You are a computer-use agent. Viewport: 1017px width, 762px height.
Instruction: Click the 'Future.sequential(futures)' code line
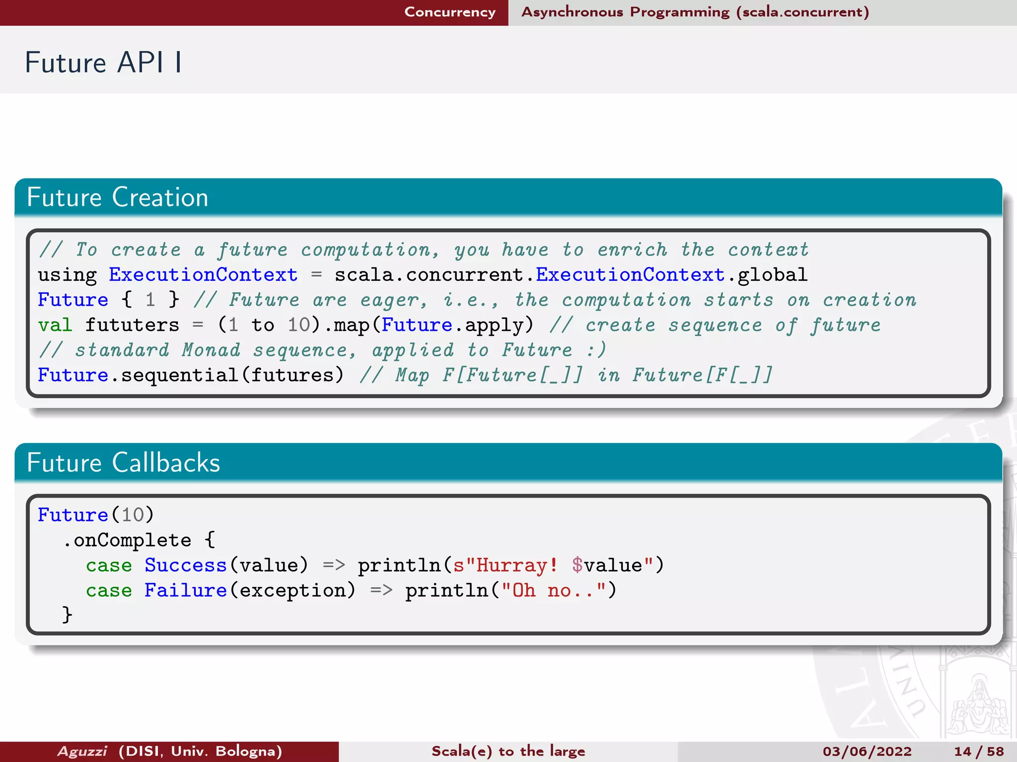405,375
